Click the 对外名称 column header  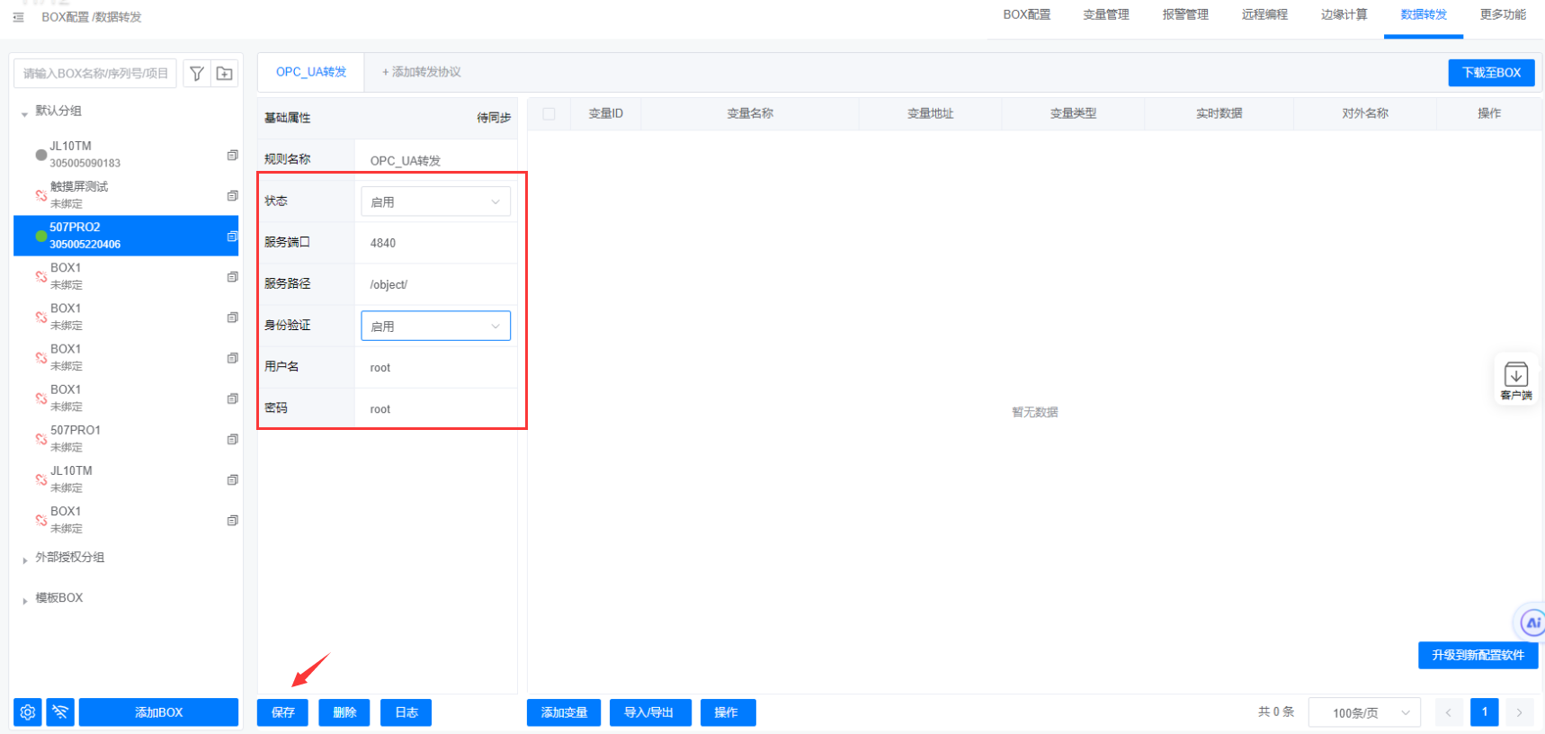pyautogui.click(x=1365, y=113)
